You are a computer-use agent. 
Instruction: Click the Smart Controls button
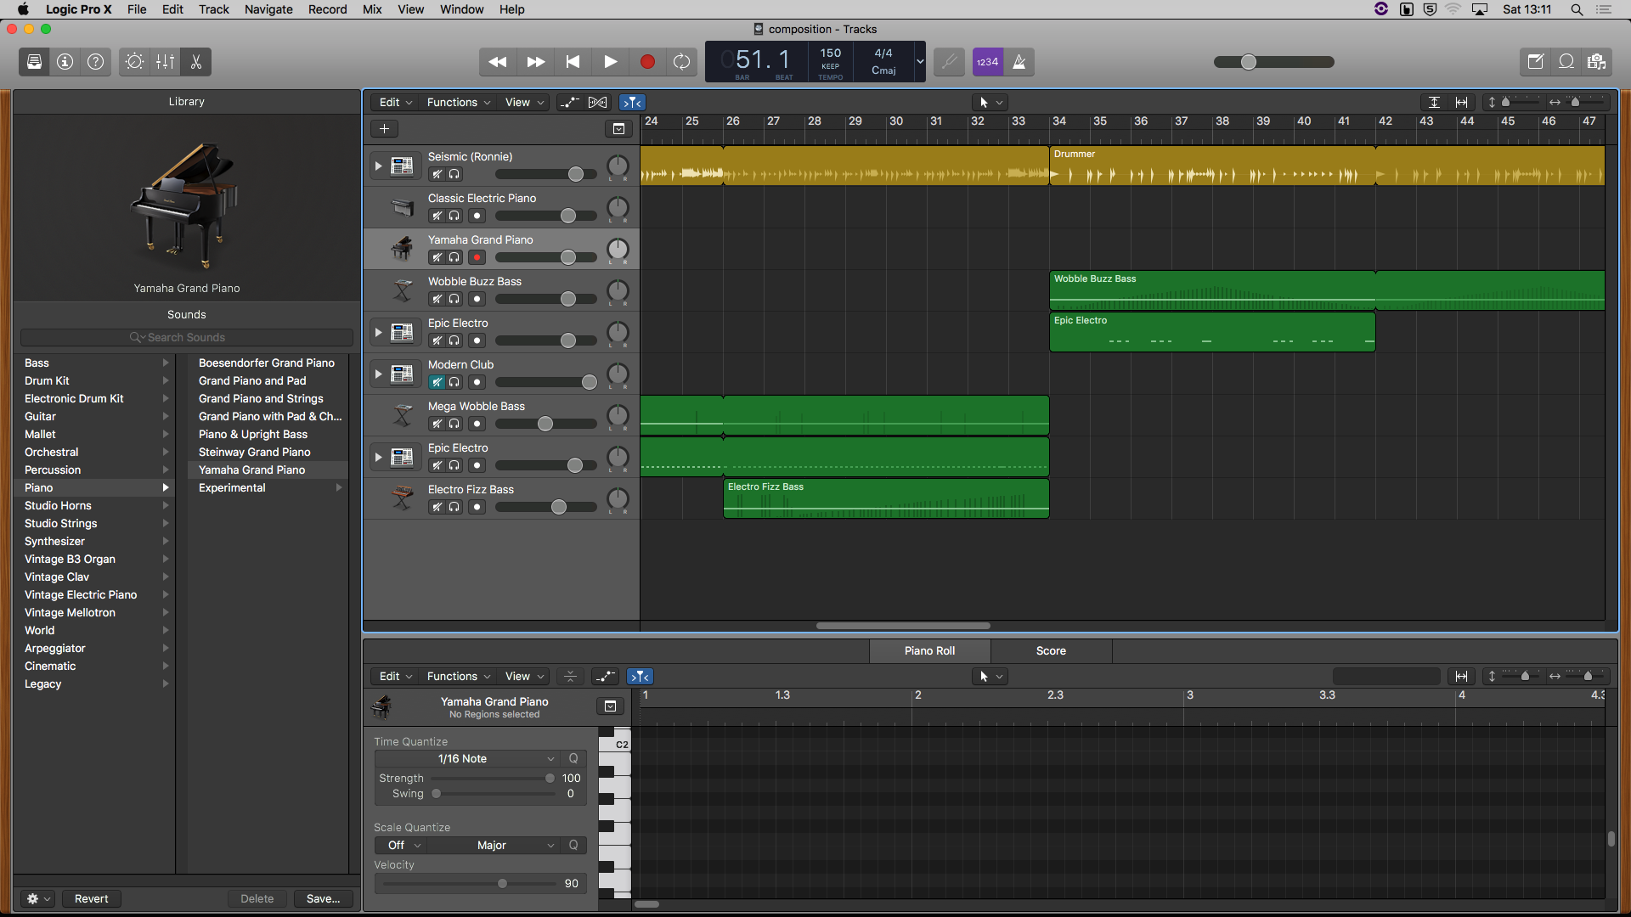134,62
